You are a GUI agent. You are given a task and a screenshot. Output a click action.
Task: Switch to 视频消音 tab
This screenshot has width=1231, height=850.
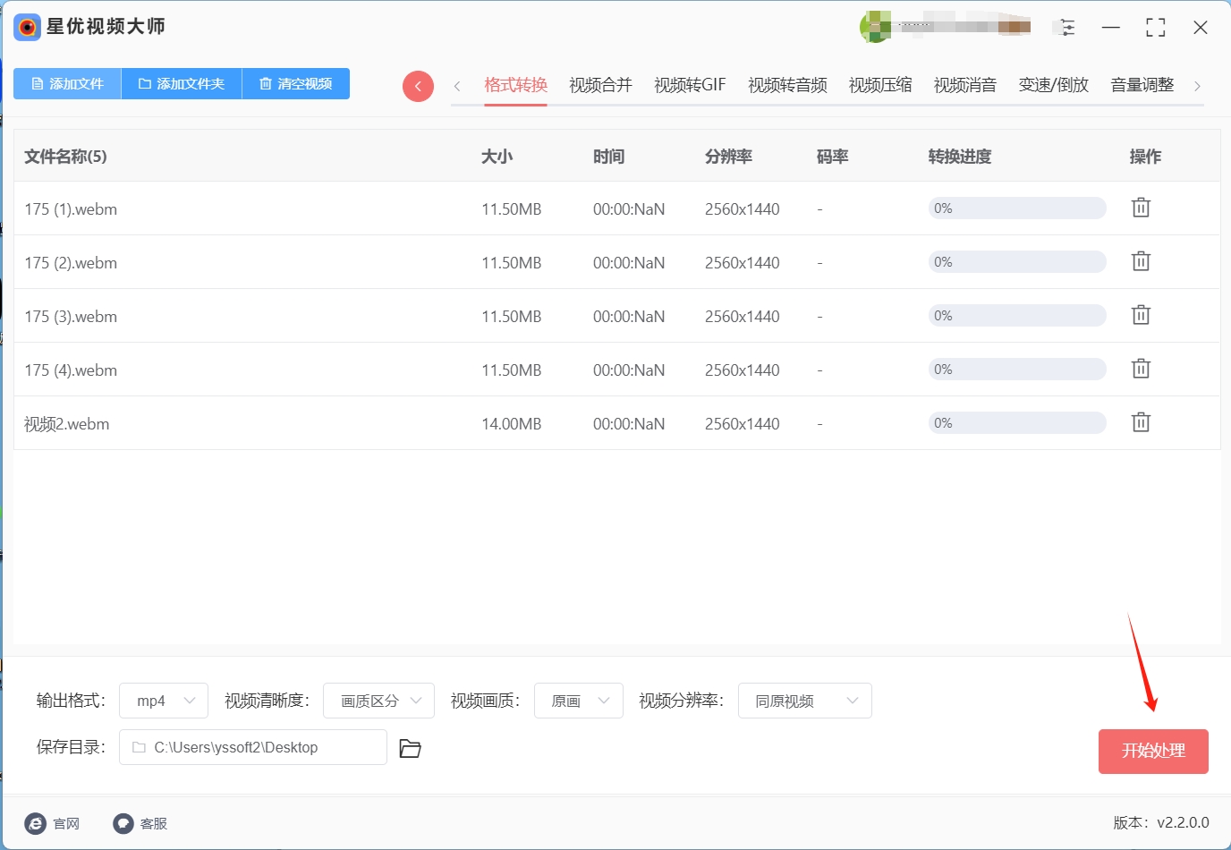[965, 85]
